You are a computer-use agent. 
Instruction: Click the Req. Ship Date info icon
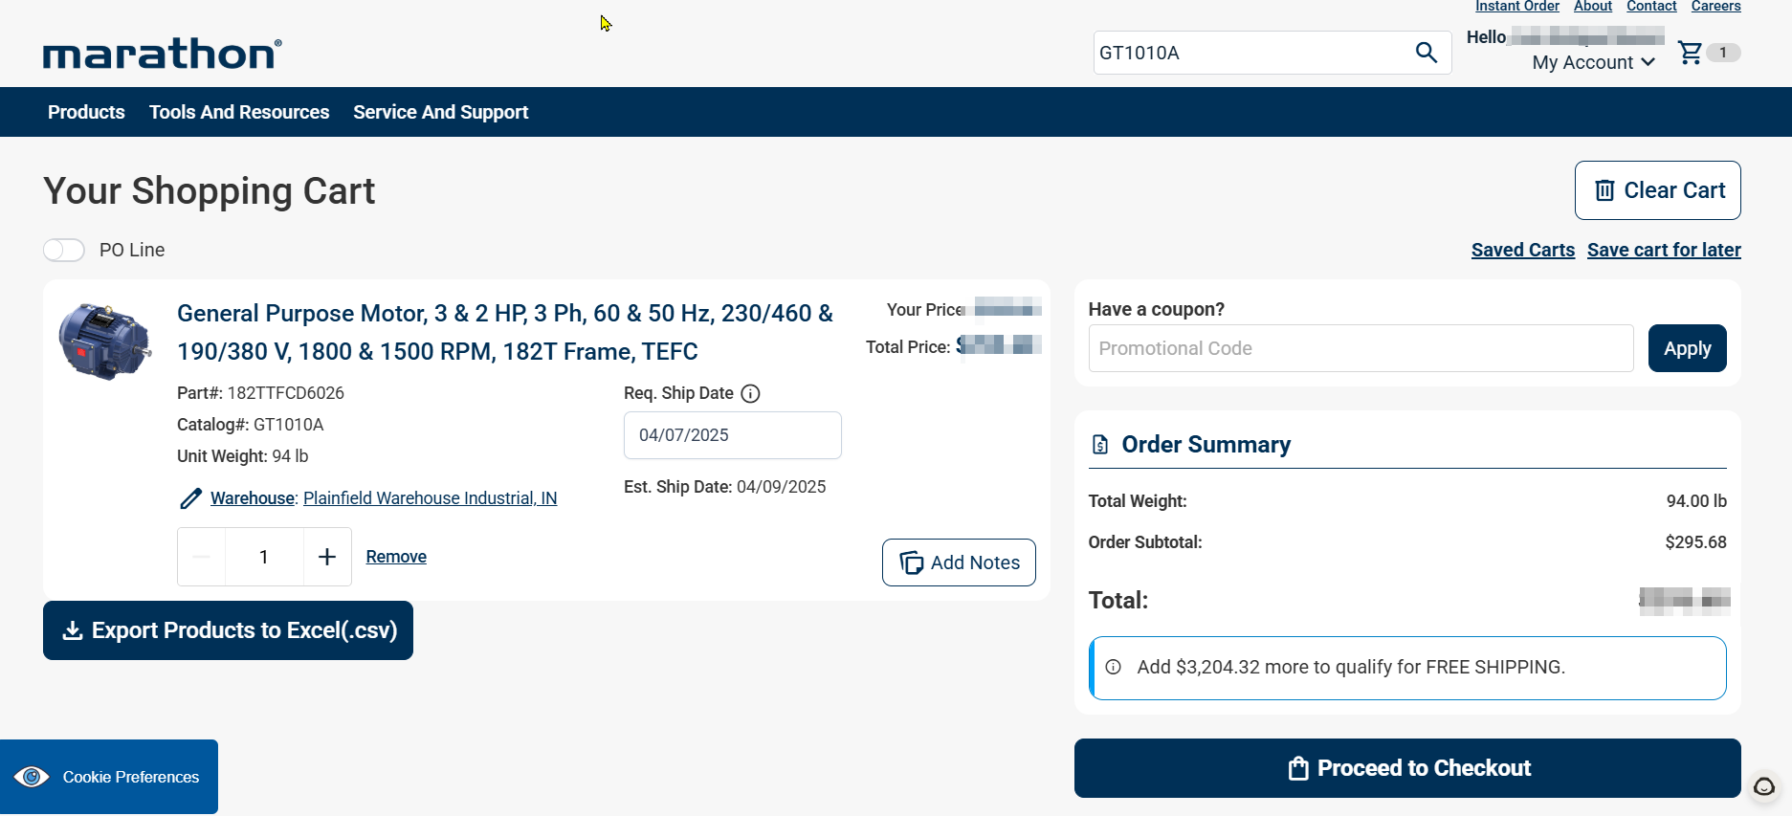click(x=751, y=394)
